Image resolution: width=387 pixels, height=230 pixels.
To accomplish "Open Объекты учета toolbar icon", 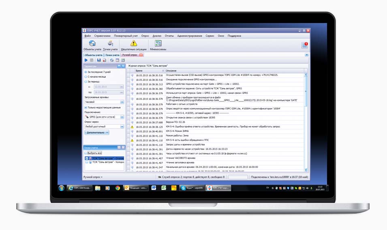I will tap(92, 44).
